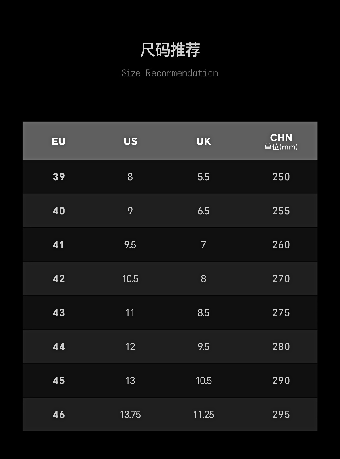Click the UK column header

pos(203,141)
